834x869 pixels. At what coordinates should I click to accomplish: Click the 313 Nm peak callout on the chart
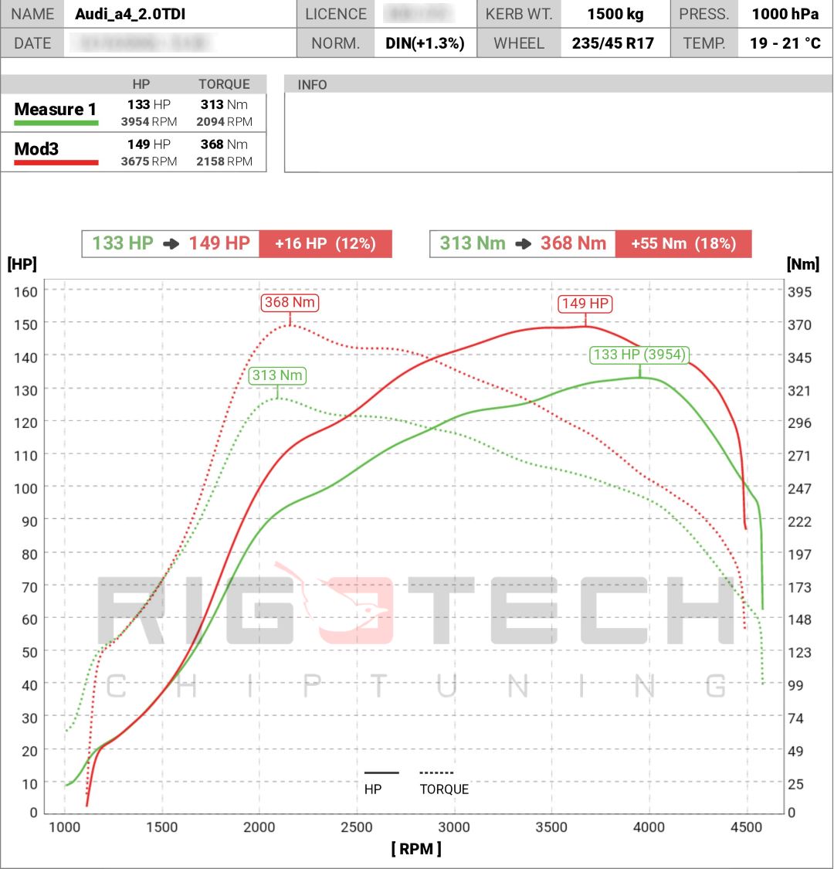[277, 375]
